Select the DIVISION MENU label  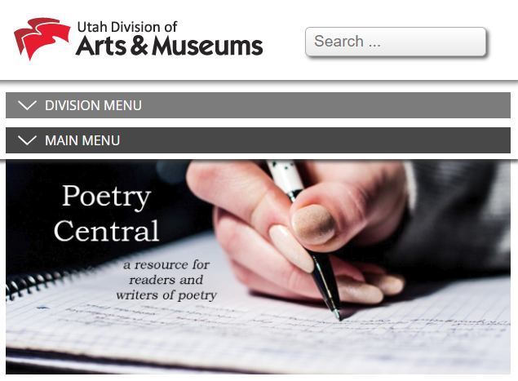[93, 105]
